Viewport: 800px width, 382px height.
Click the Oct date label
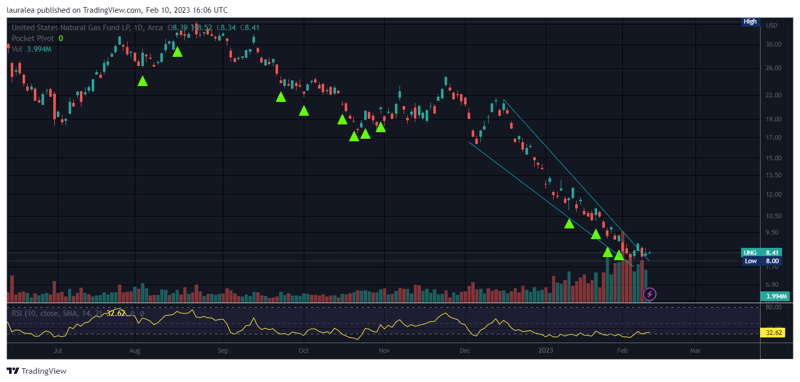304,351
